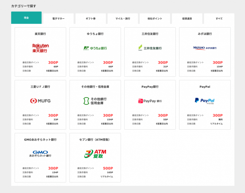245x193 pixels.
Task: Click the 無料 fee in PayPal card
Action: pyautogui.click(x=221, y=119)
